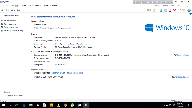Open Task View on the taskbar

pos(17,105)
